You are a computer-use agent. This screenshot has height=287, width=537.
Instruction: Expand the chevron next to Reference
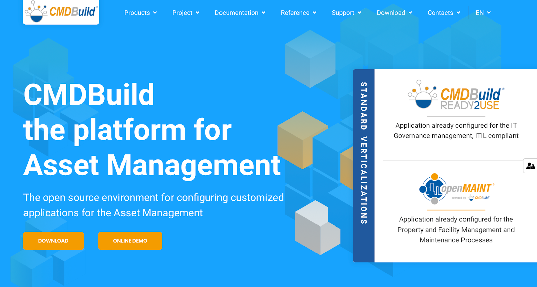315,13
